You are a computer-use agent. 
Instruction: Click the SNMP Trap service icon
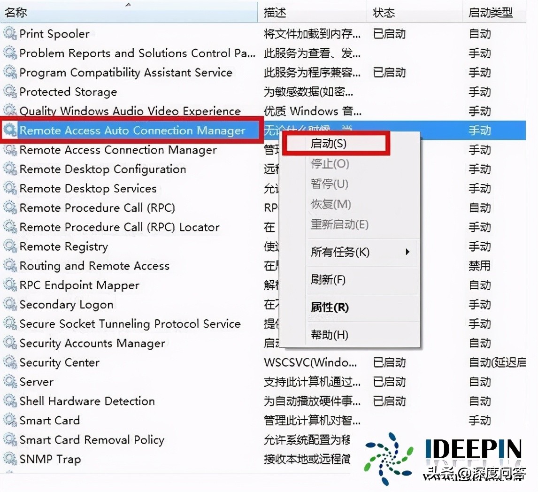[10, 459]
